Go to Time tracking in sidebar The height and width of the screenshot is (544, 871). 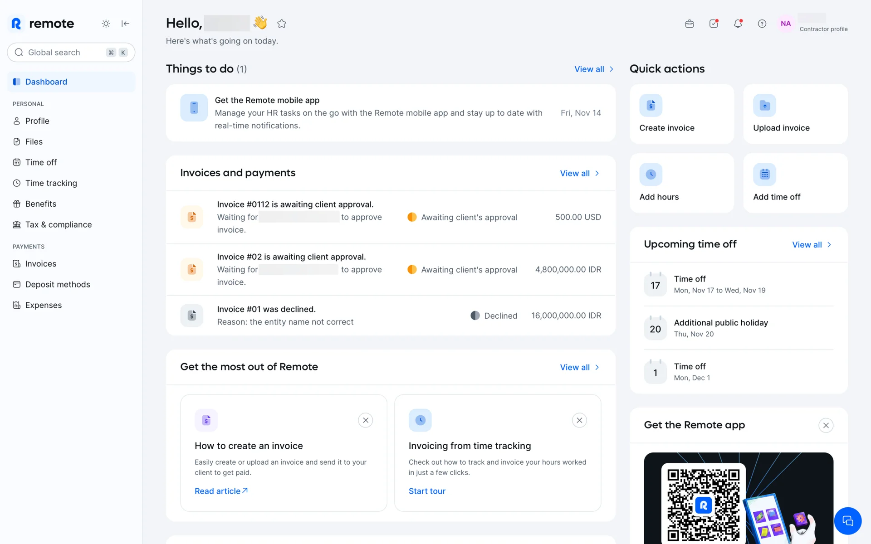(x=51, y=183)
